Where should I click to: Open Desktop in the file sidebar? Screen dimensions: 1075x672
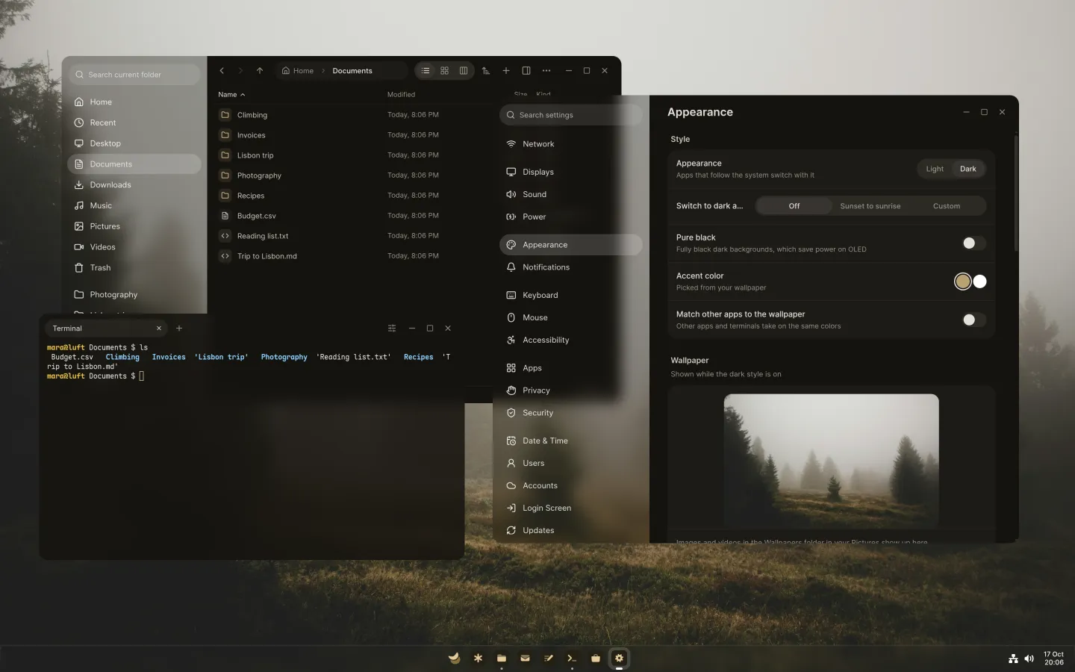[134, 143]
